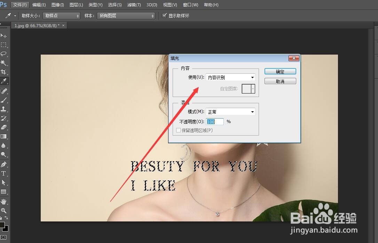The image size is (378, 243).
Task: Open 样本 所有图层 dropdown
Action: click(126, 16)
